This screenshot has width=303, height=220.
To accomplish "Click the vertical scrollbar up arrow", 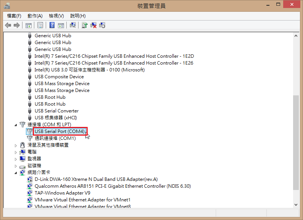I will (296, 36).
